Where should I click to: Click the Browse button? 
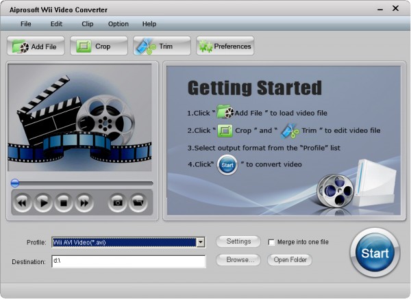click(238, 260)
